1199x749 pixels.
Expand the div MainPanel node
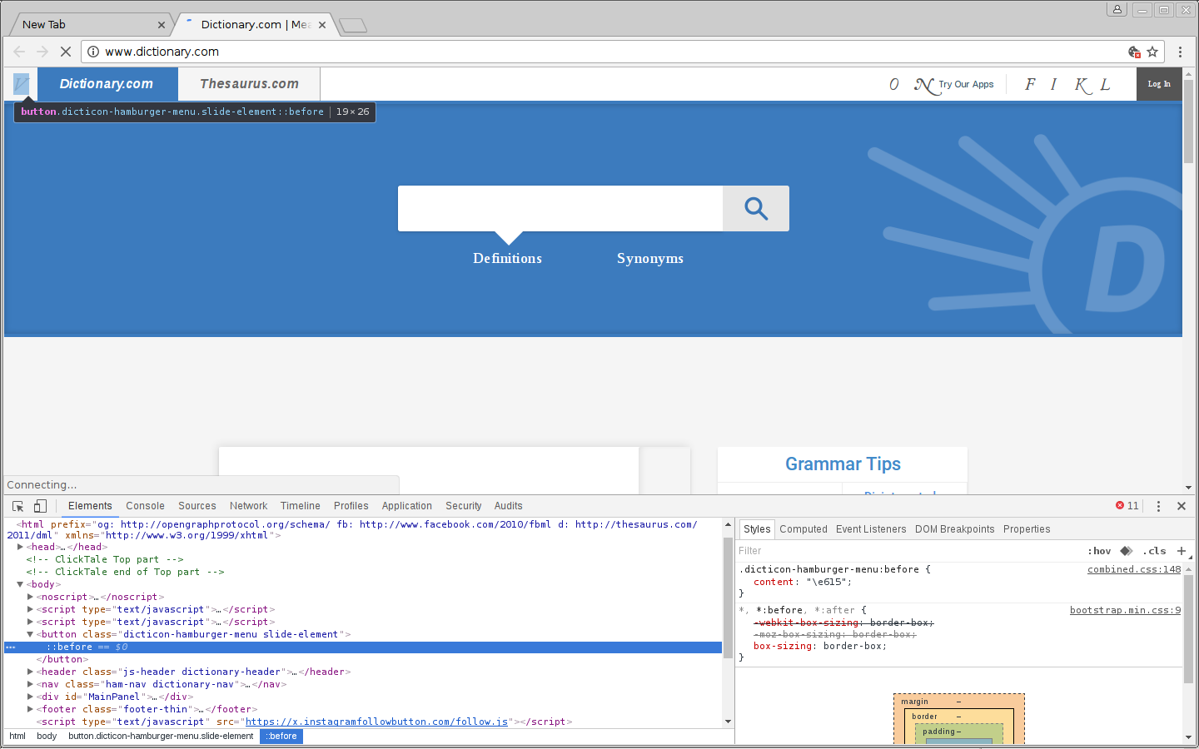30,697
